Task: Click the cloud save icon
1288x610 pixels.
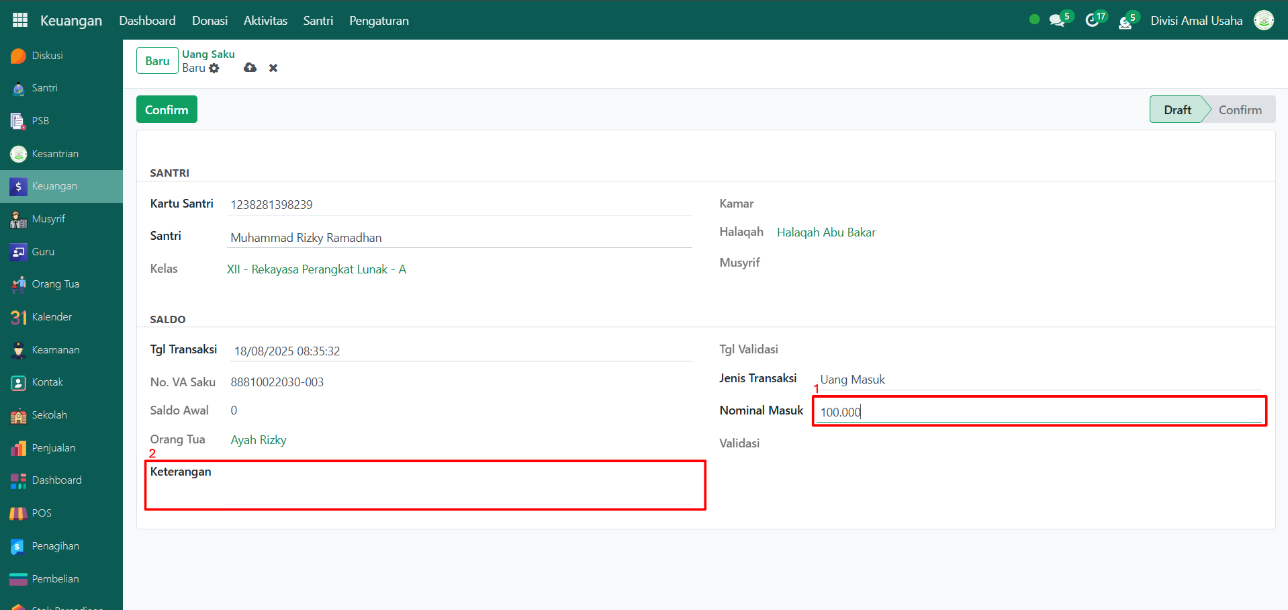Action: (x=250, y=68)
